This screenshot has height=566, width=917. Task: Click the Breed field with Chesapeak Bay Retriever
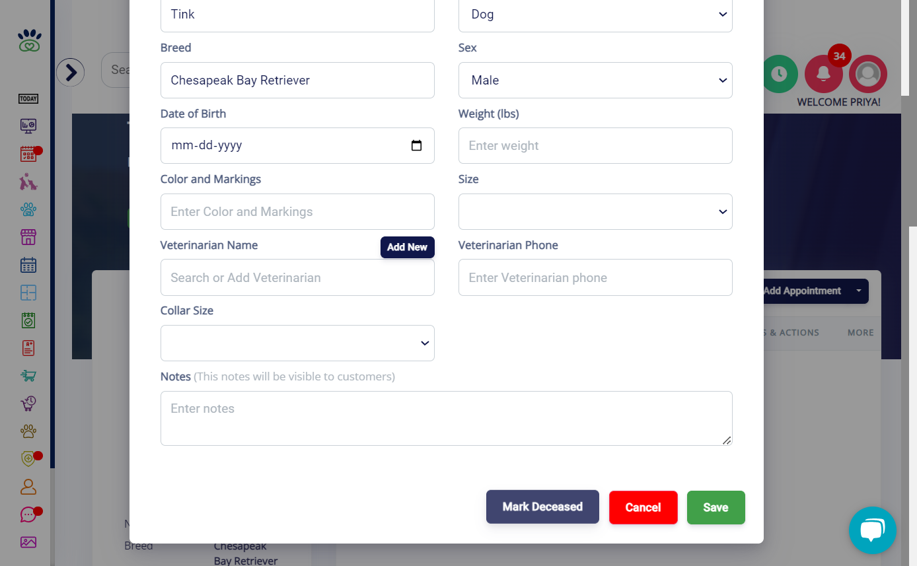click(x=297, y=80)
